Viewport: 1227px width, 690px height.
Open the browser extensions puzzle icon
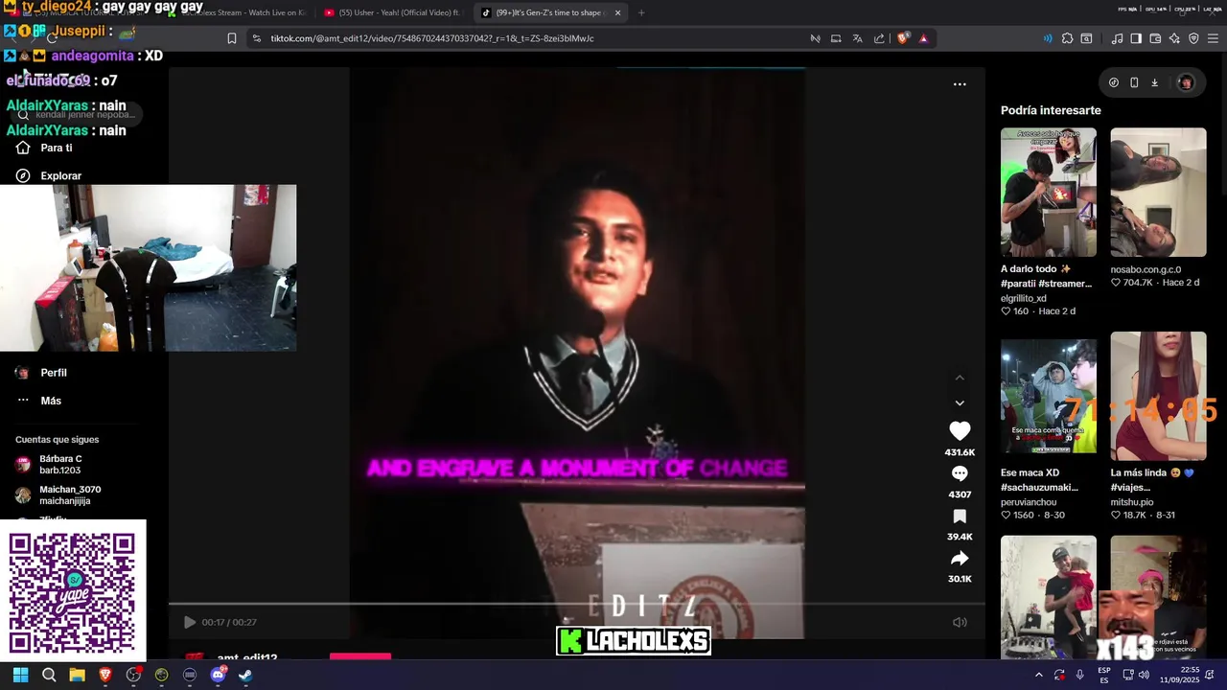coord(1067,38)
